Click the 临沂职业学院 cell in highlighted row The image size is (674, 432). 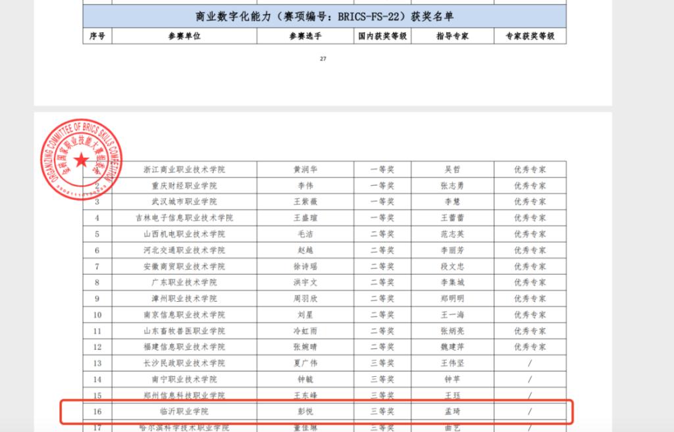184,412
